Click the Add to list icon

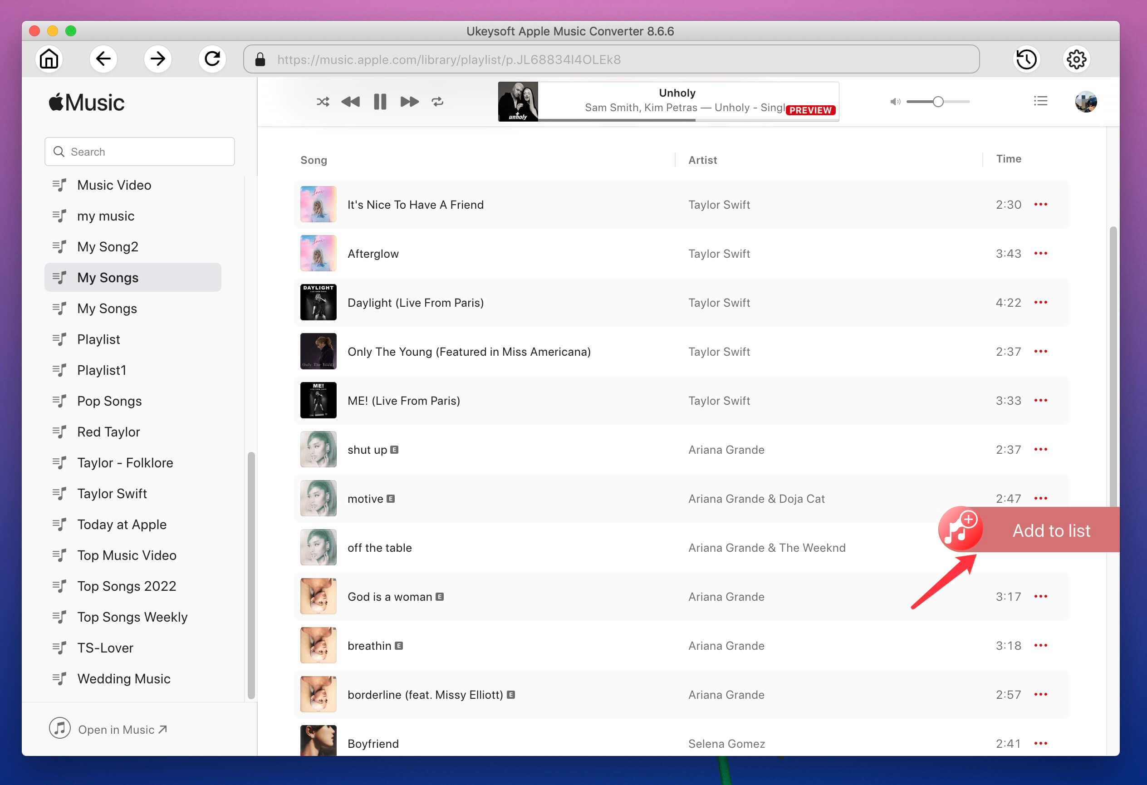coord(959,530)
